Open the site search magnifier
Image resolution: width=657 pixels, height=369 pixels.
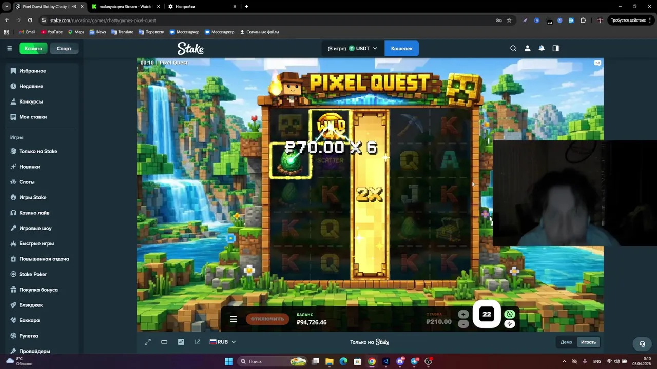(513, 48)
